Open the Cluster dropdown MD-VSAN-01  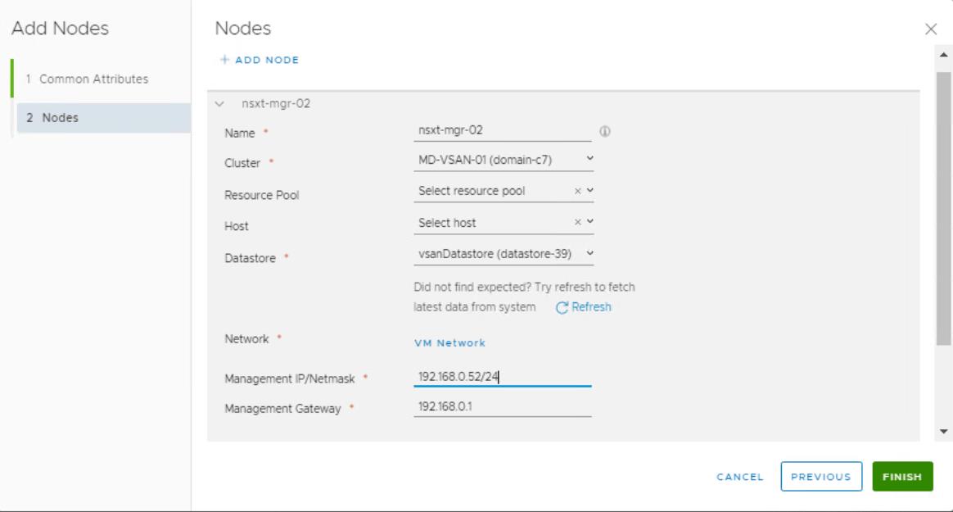point(504,160)
